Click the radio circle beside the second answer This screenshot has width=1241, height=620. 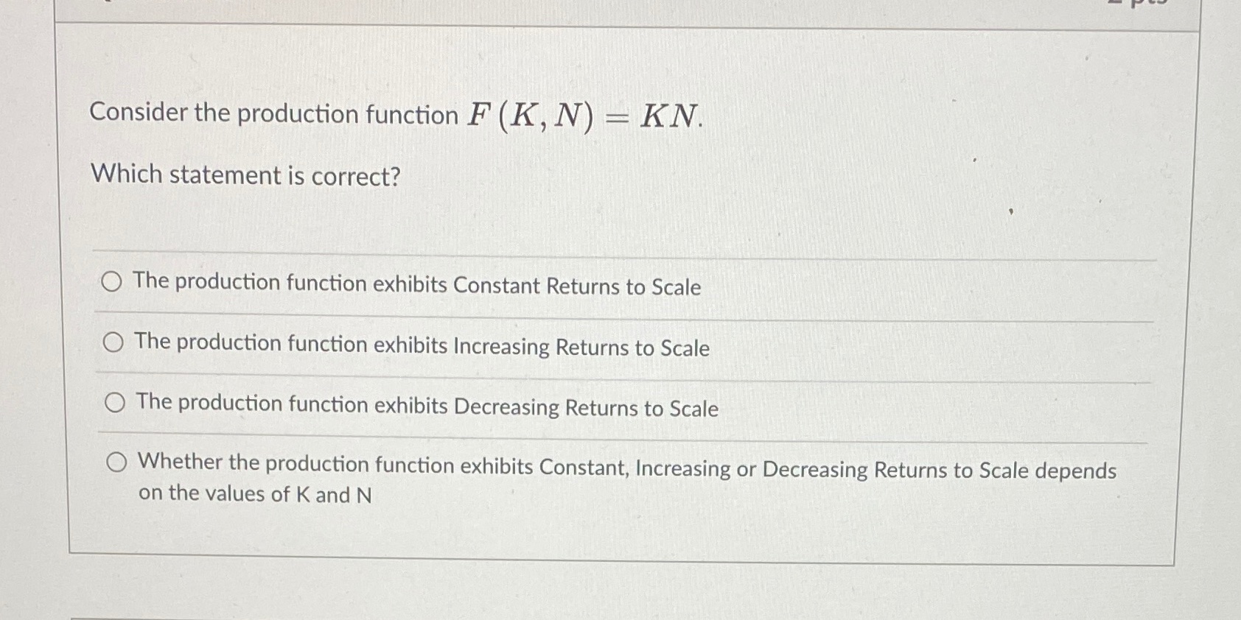(x=114, y=342)
